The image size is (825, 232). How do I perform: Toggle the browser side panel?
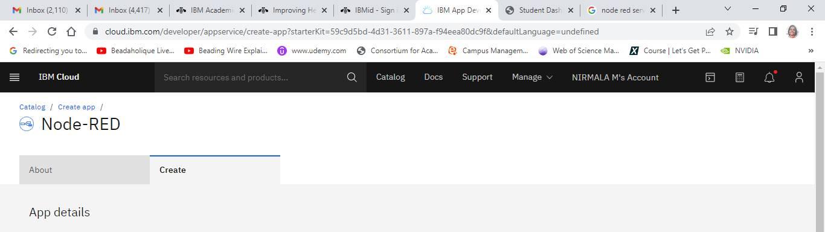pyautogui.click(x=772, y=31)
